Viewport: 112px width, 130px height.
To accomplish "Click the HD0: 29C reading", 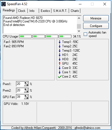I will tap(70, 59).
